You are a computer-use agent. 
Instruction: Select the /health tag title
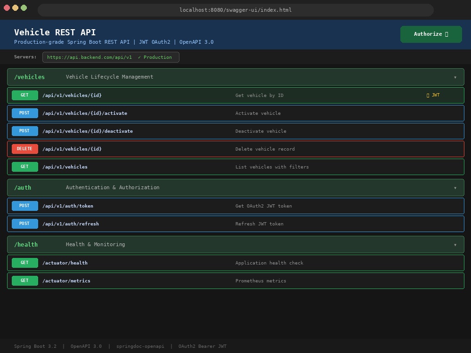pos(26,245)
